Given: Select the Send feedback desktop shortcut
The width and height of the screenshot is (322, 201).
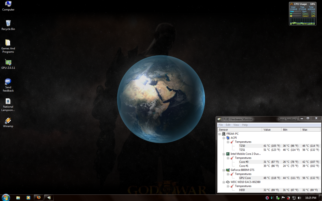Looking at the screenshot, I should [8, 85].
